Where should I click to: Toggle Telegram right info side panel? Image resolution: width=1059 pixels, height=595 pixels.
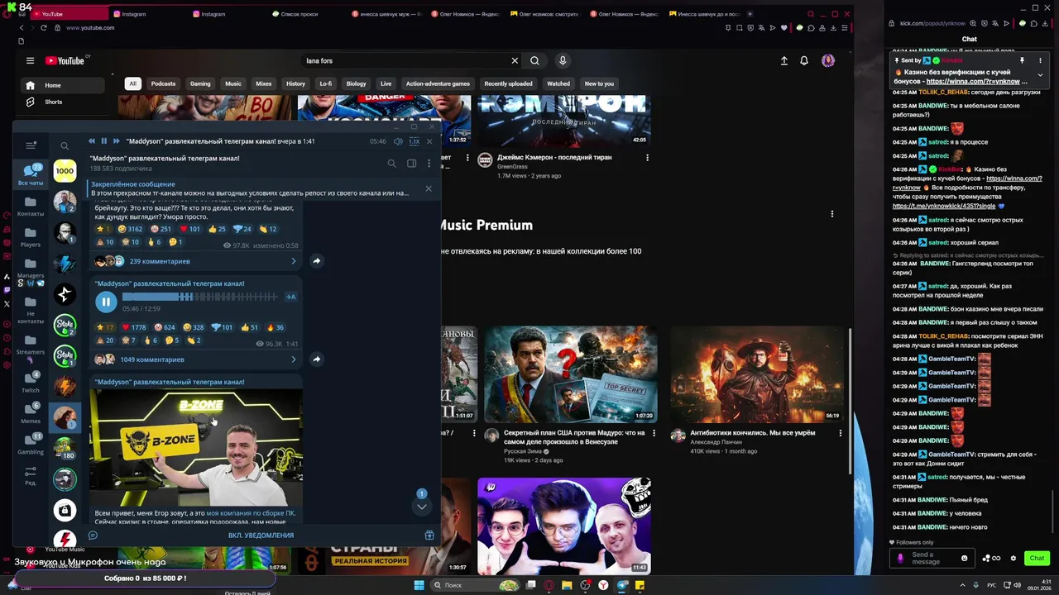[411, 164]
